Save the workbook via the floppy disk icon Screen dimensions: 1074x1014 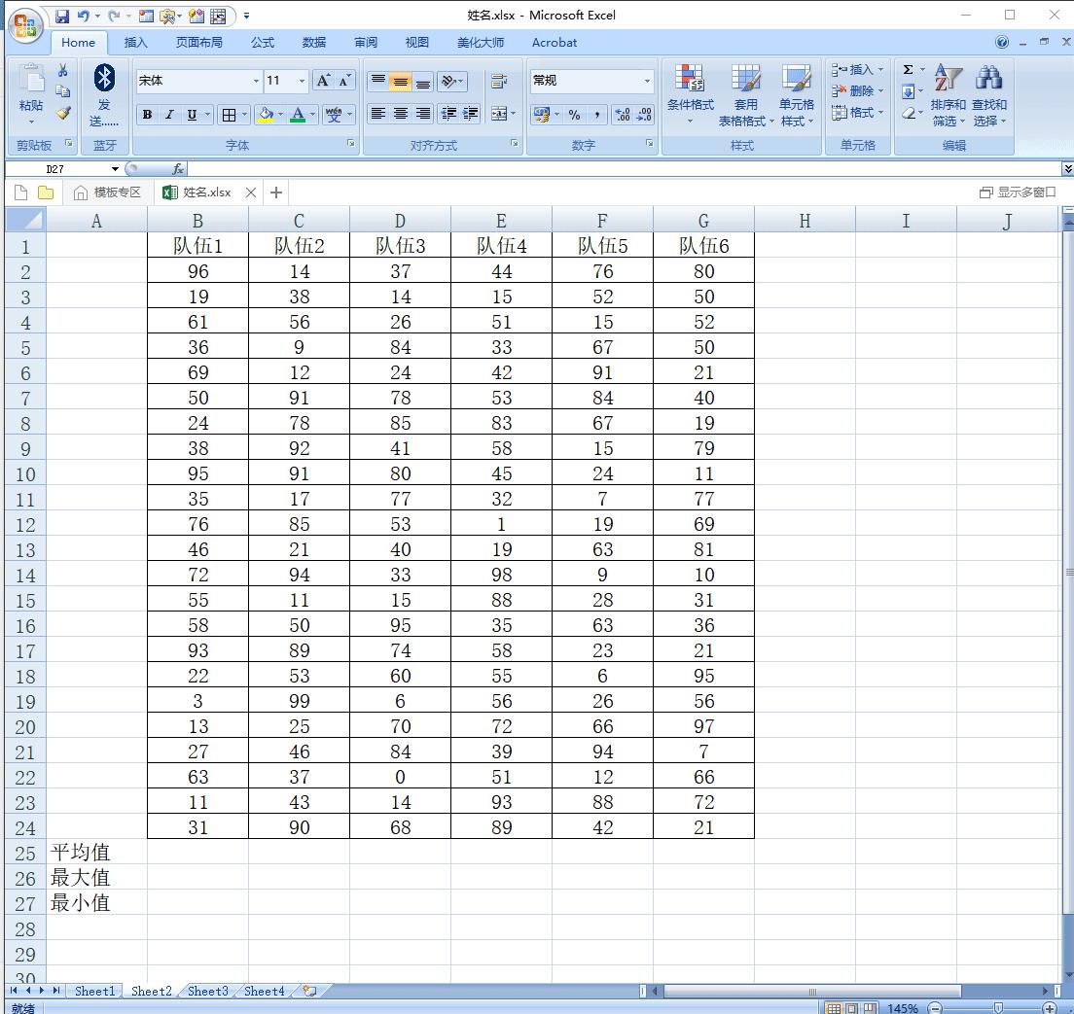[62, 16]
